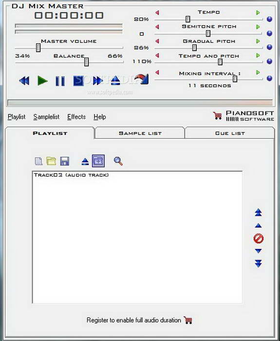Switch to the Playlist tab
Screen dimensions: 280x341
(x=50, y=133)
